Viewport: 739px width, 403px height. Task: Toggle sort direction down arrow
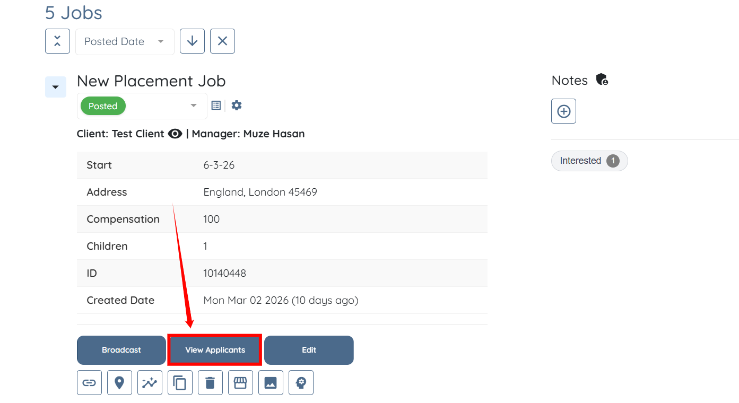pos(192,41)
